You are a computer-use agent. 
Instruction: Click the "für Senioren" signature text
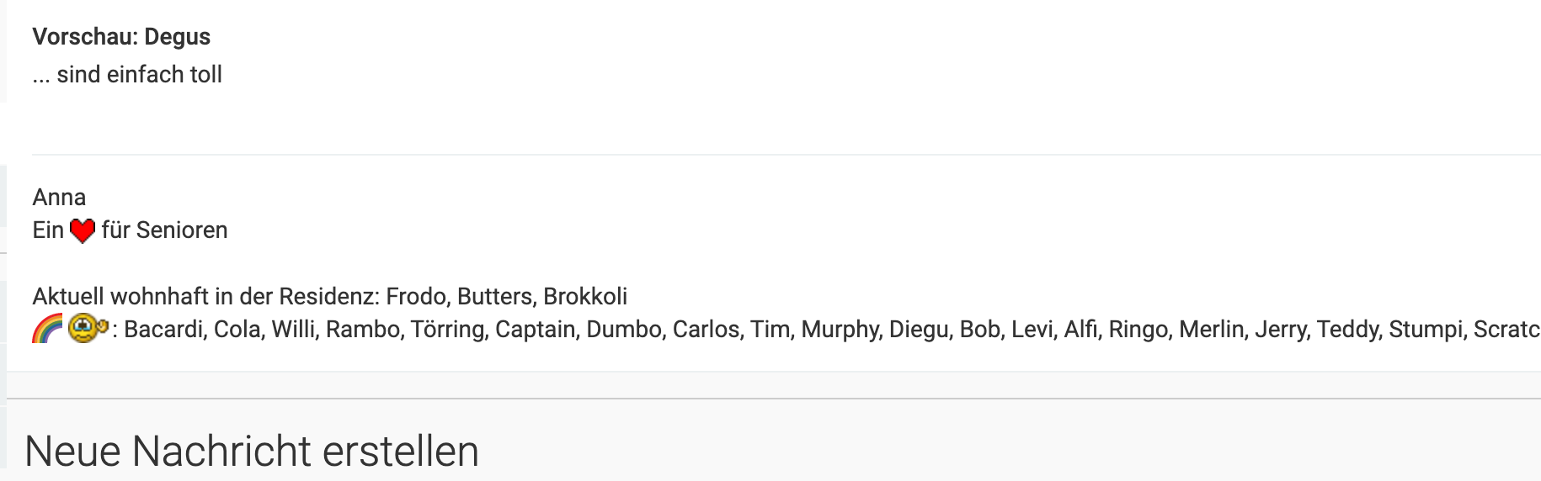click(164, 230)
